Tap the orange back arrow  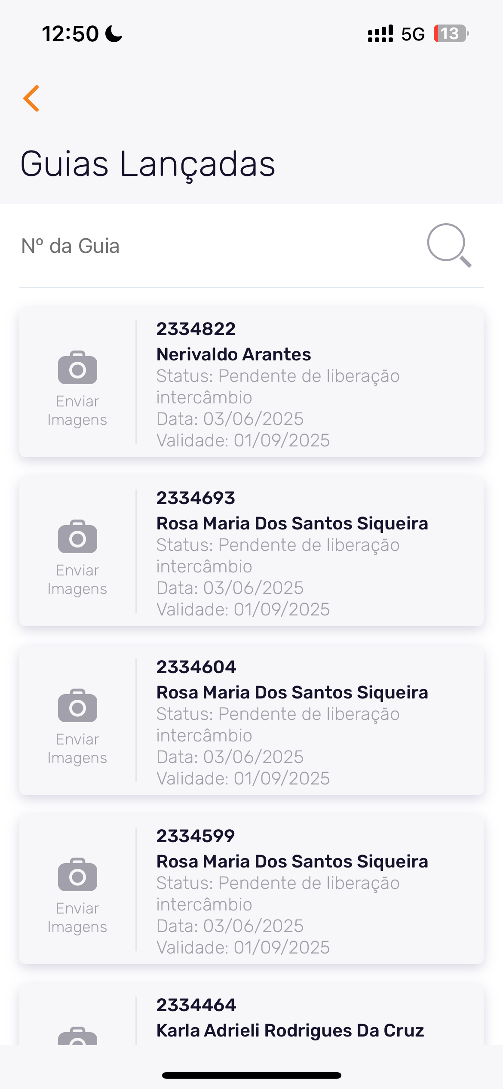[31, 98]
